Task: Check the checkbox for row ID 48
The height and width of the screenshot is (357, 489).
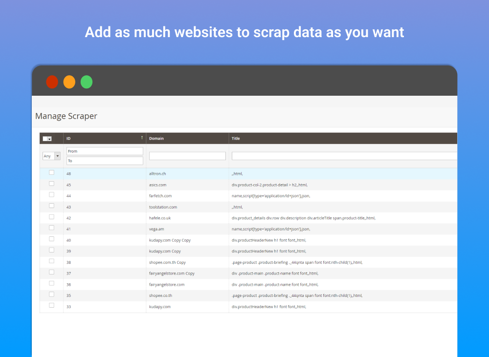Action: point(51,172)
